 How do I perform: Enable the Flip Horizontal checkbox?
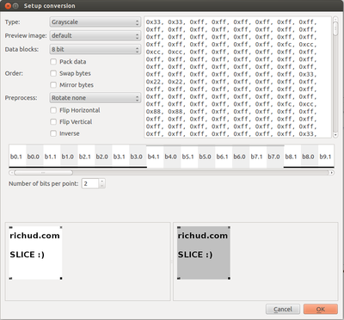(x=53, y=110)
